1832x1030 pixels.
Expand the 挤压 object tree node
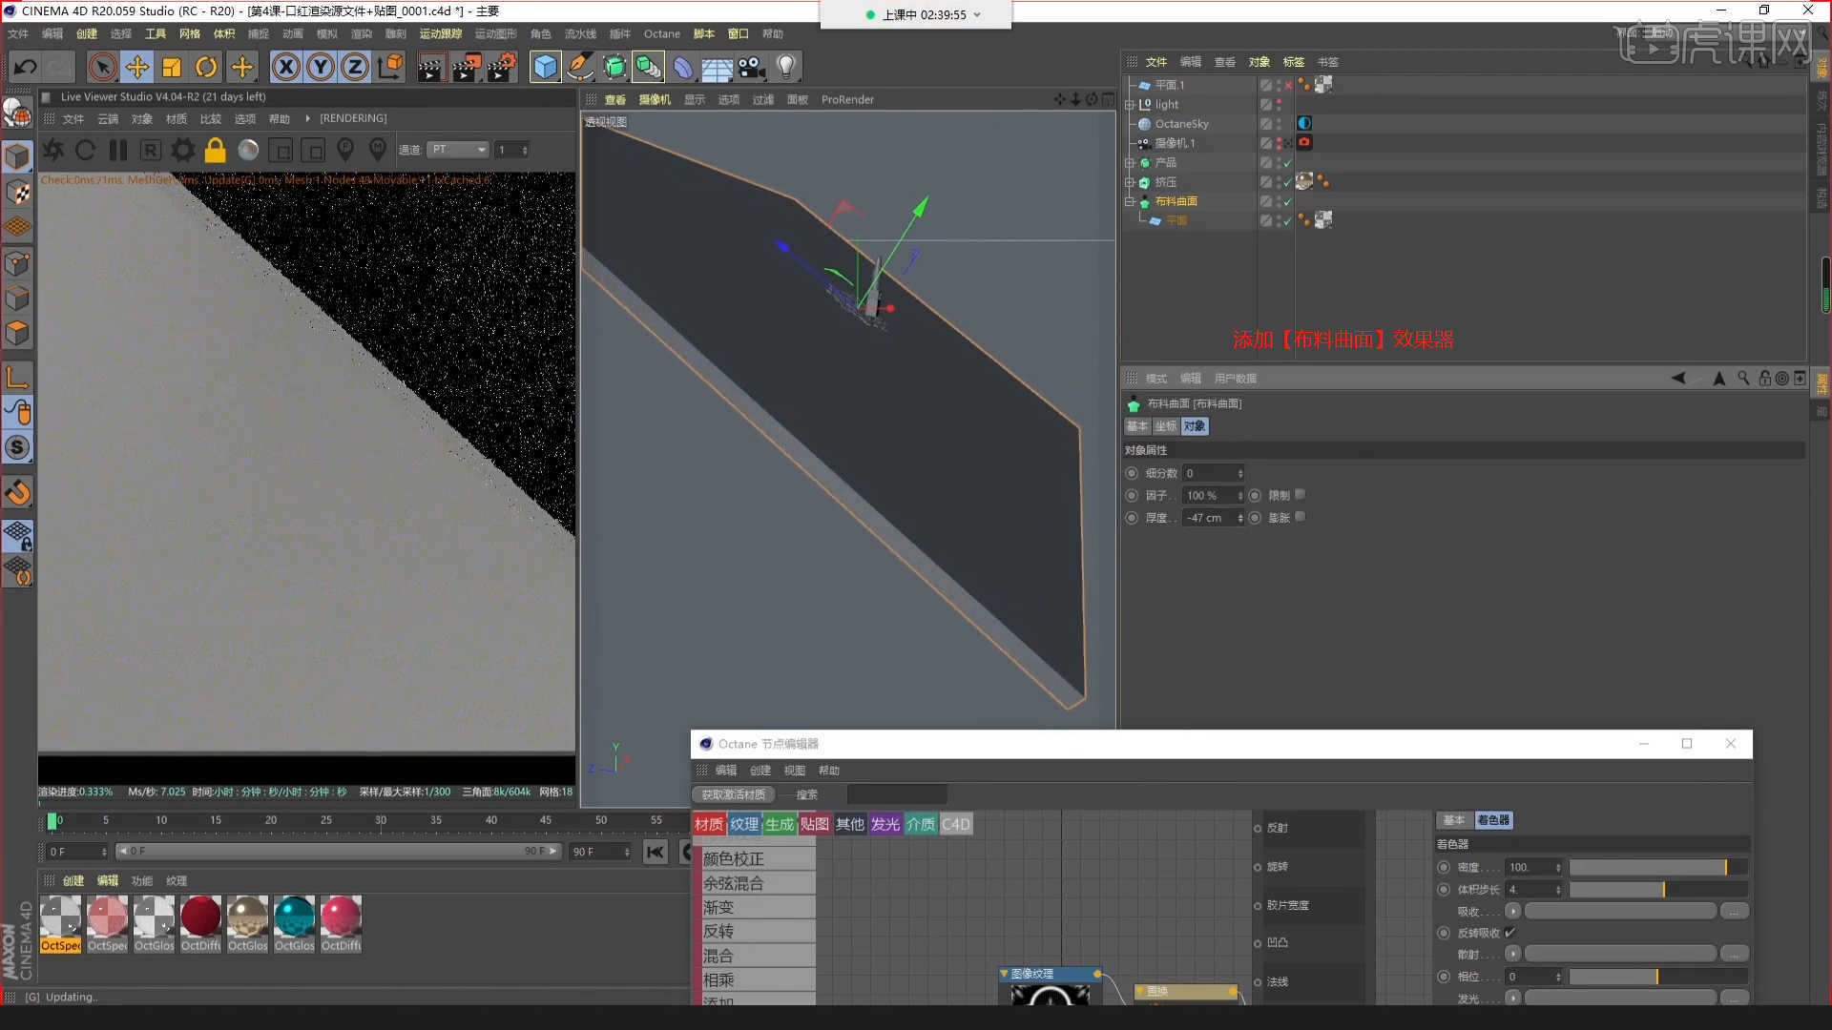[x=1130, y=182]
